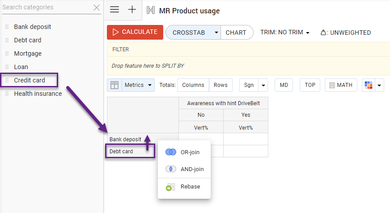Clear the category search with X icon
This screenshot has height=213, width=390.
[97, 8]
